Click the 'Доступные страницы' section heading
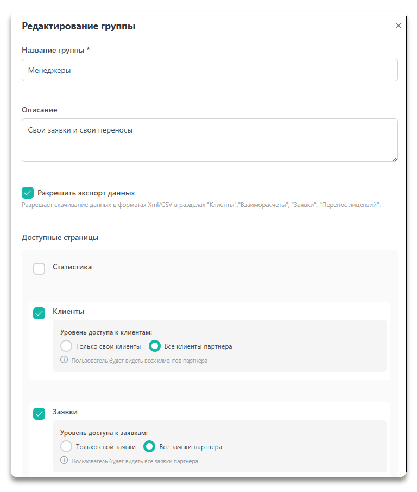 click(60, 237)
